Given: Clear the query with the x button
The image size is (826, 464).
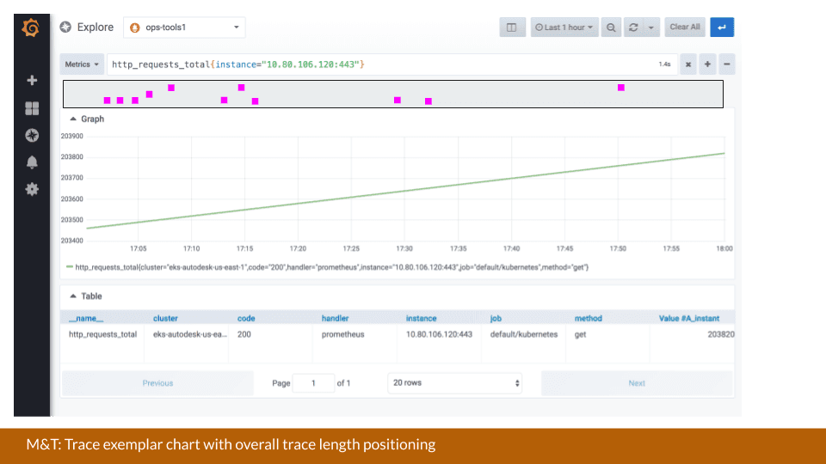Looking at the screenshot, I should [688, 64].
